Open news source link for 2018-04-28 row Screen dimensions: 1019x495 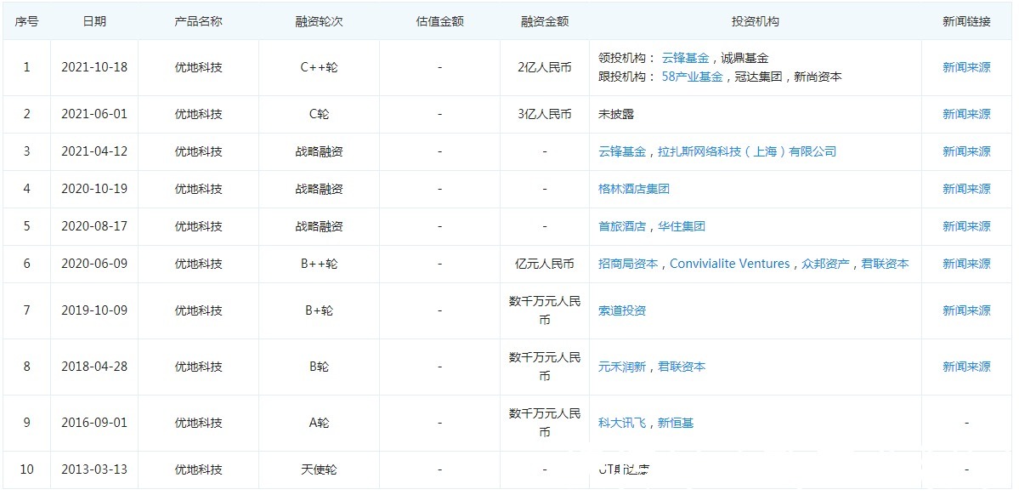pyautogui.click(x=966, y=367)
